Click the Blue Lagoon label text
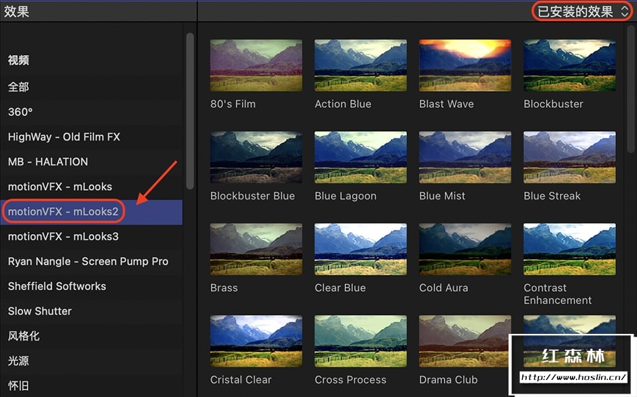637x397 pixels. [345, 196]
